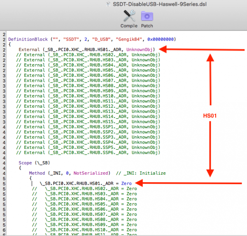Click the NotSerialized keyword in Method
This screenshot has width=247, height=236.
pyautogui.click(x=91, y=173)
